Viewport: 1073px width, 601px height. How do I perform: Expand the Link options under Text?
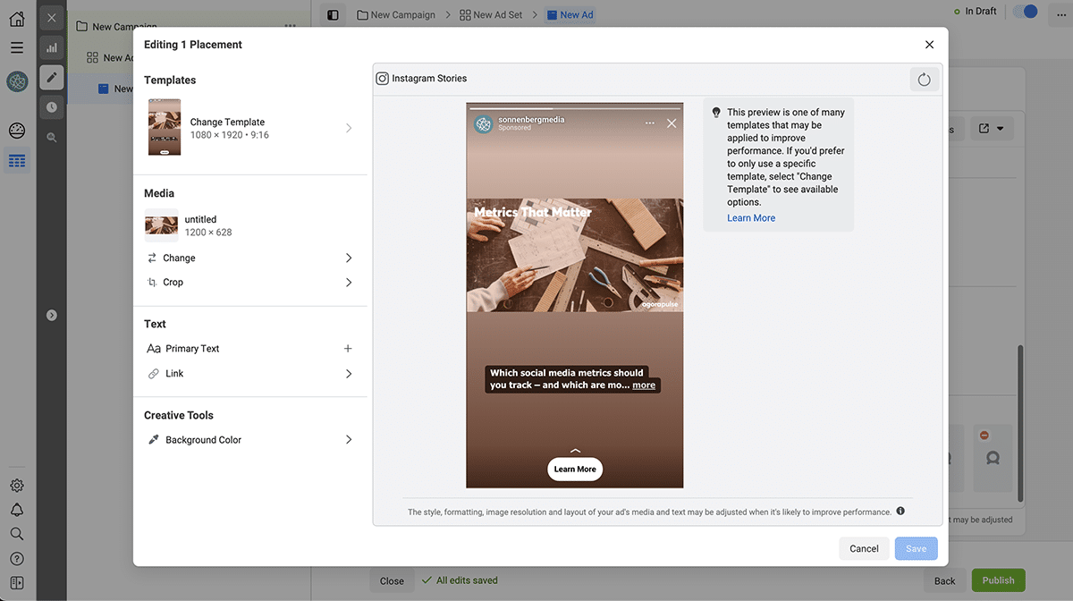[349, 373]
